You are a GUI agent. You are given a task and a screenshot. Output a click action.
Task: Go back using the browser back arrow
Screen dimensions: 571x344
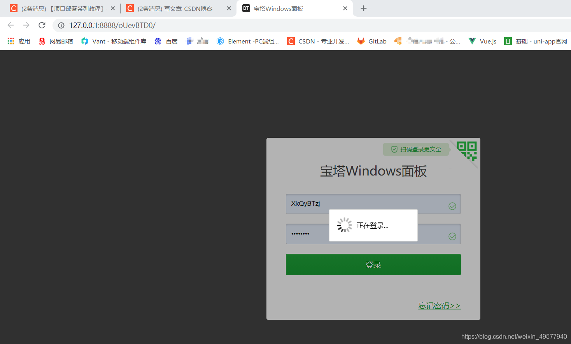coord(11,25)
